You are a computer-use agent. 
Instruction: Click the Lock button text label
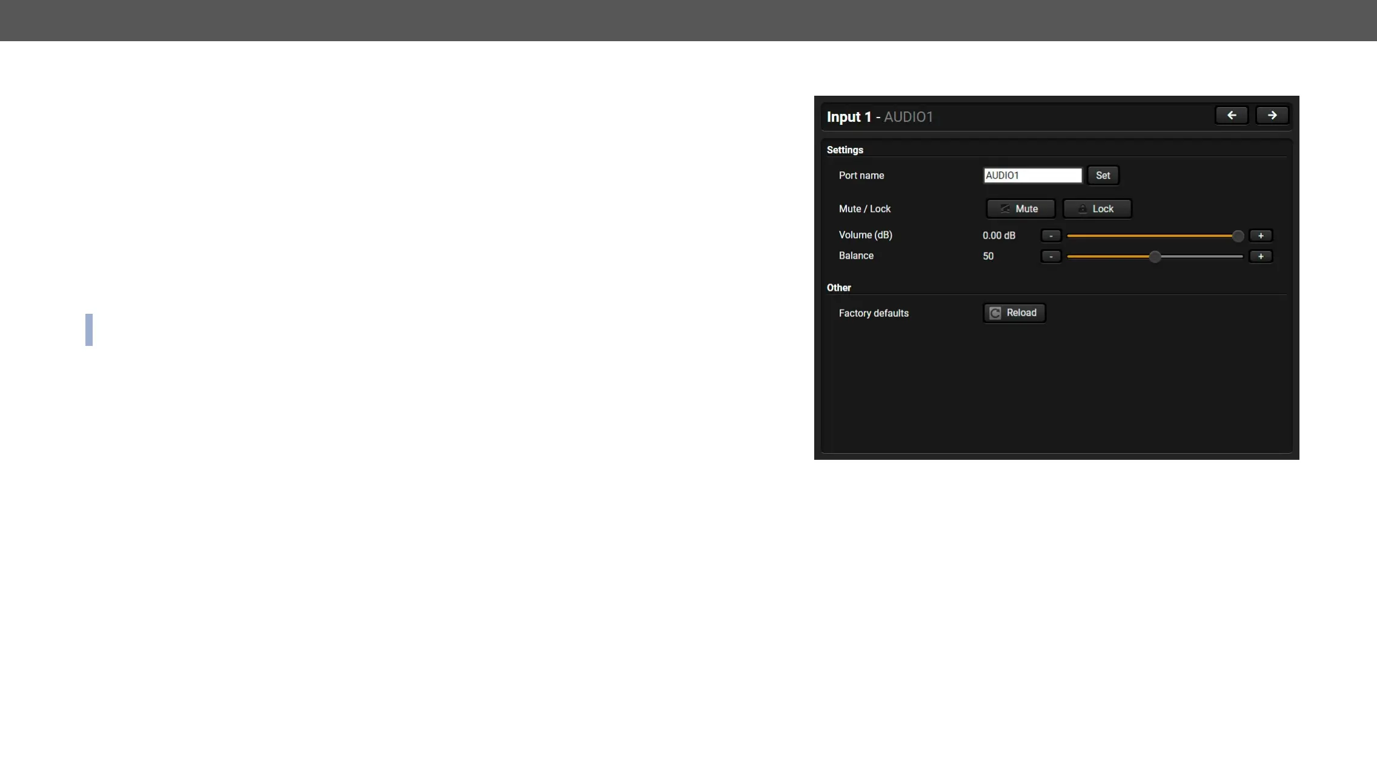click(x=1103, y=208)
